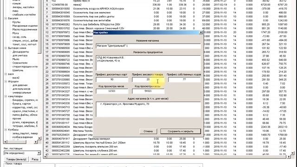The width and height of the screenshot is (297, 167).
Task: Click the product table's left scroll arrow
Action: coord(45,157)
